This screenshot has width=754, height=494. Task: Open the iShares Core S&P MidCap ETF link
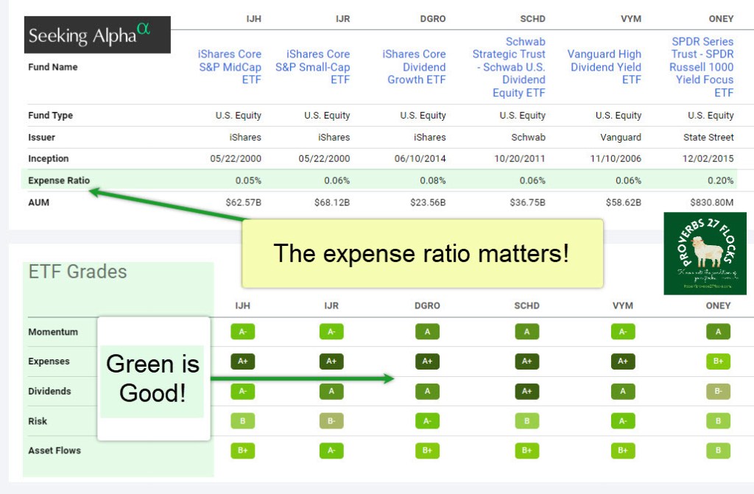pyautogui.click(x=230, y=67)
